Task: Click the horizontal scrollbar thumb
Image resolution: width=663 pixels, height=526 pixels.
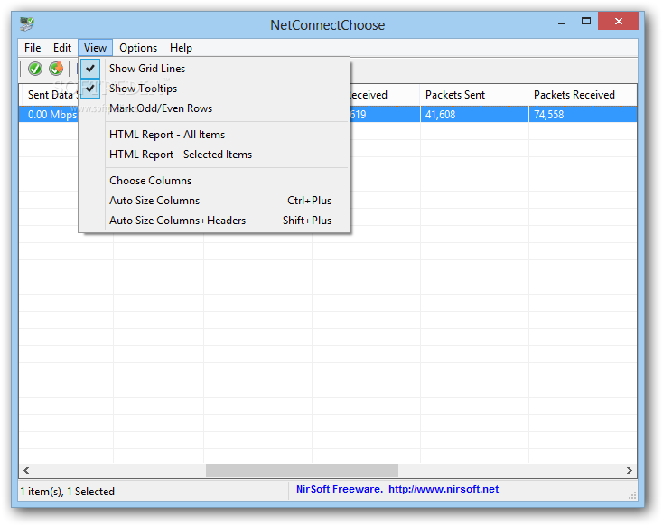Action: pyautogui.click(x=302, y=470)
